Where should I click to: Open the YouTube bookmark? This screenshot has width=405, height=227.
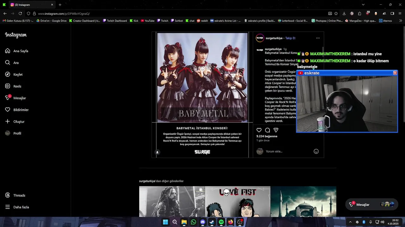[147, 21]
